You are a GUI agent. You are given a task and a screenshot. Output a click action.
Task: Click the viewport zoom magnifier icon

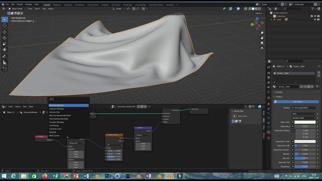pyautogui.click(x=262, y=33)
